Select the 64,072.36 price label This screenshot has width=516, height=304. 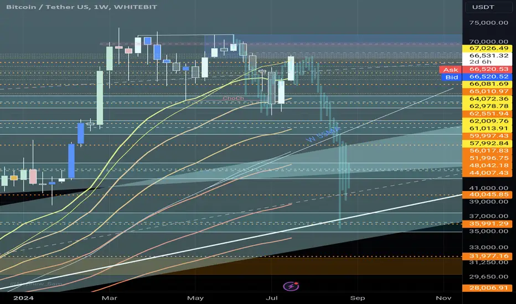(487, 99)
